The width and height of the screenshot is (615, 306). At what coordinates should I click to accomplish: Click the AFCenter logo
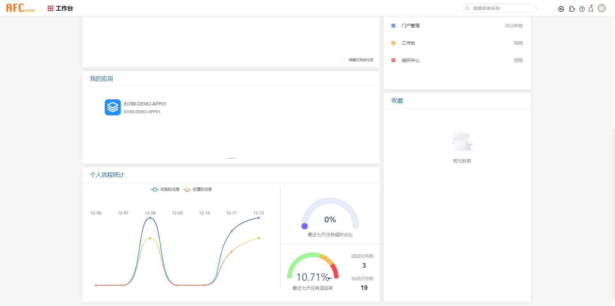pyautogui.click(x=21, y=8)
